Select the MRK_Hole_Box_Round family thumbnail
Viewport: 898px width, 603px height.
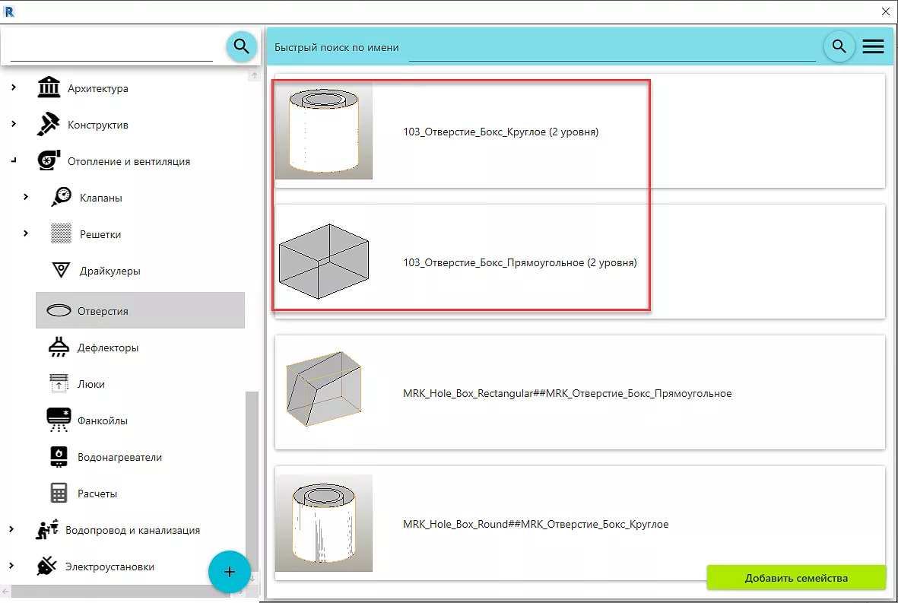pyautogui.click(x=324, y=523)
